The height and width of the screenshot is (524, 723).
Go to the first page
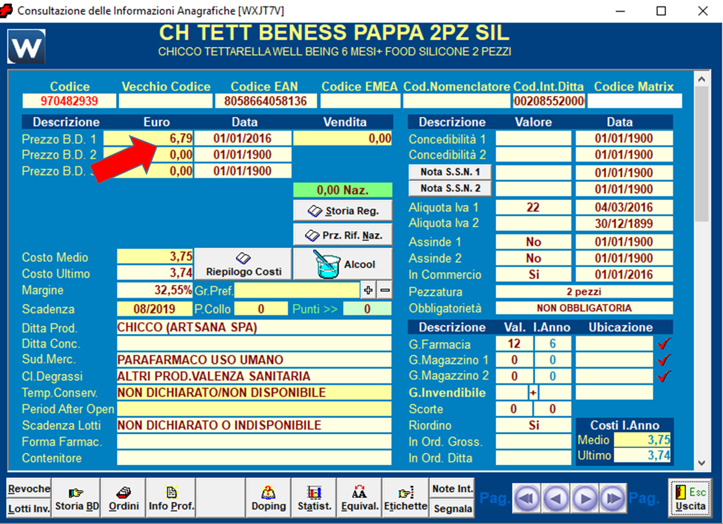528,498
